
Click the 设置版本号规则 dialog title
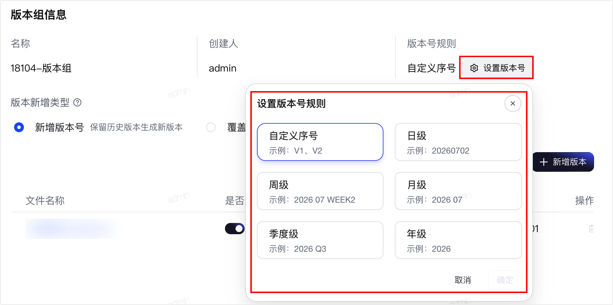(x=291, y=103)
